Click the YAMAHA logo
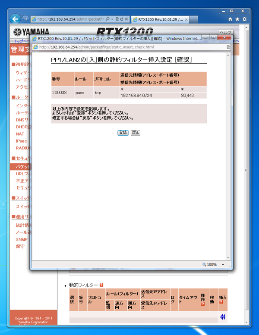The height and width of the screenshot is (335, 259). (31, 32)
